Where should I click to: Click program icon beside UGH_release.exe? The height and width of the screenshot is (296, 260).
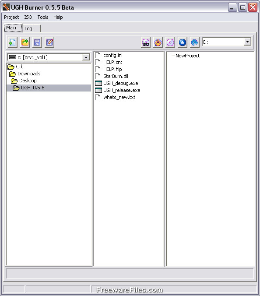pos(98,90)
